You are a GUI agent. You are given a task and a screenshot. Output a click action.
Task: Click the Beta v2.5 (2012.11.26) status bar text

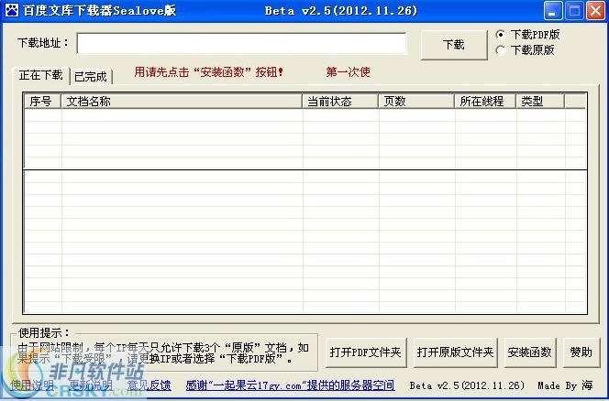coord(467,385)
